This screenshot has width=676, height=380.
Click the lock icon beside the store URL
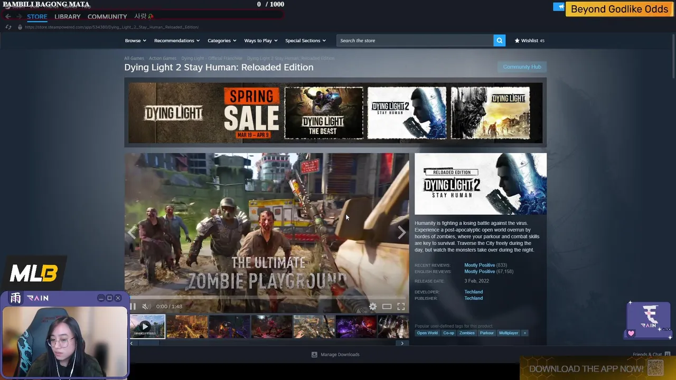[x=20, y=27]
